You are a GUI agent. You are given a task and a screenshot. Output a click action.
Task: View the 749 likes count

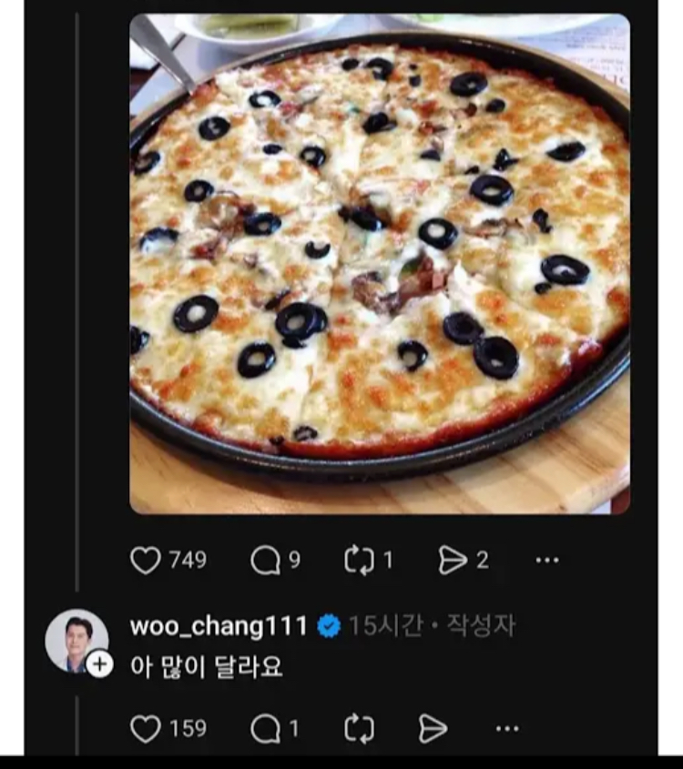(x=188, y=561)
